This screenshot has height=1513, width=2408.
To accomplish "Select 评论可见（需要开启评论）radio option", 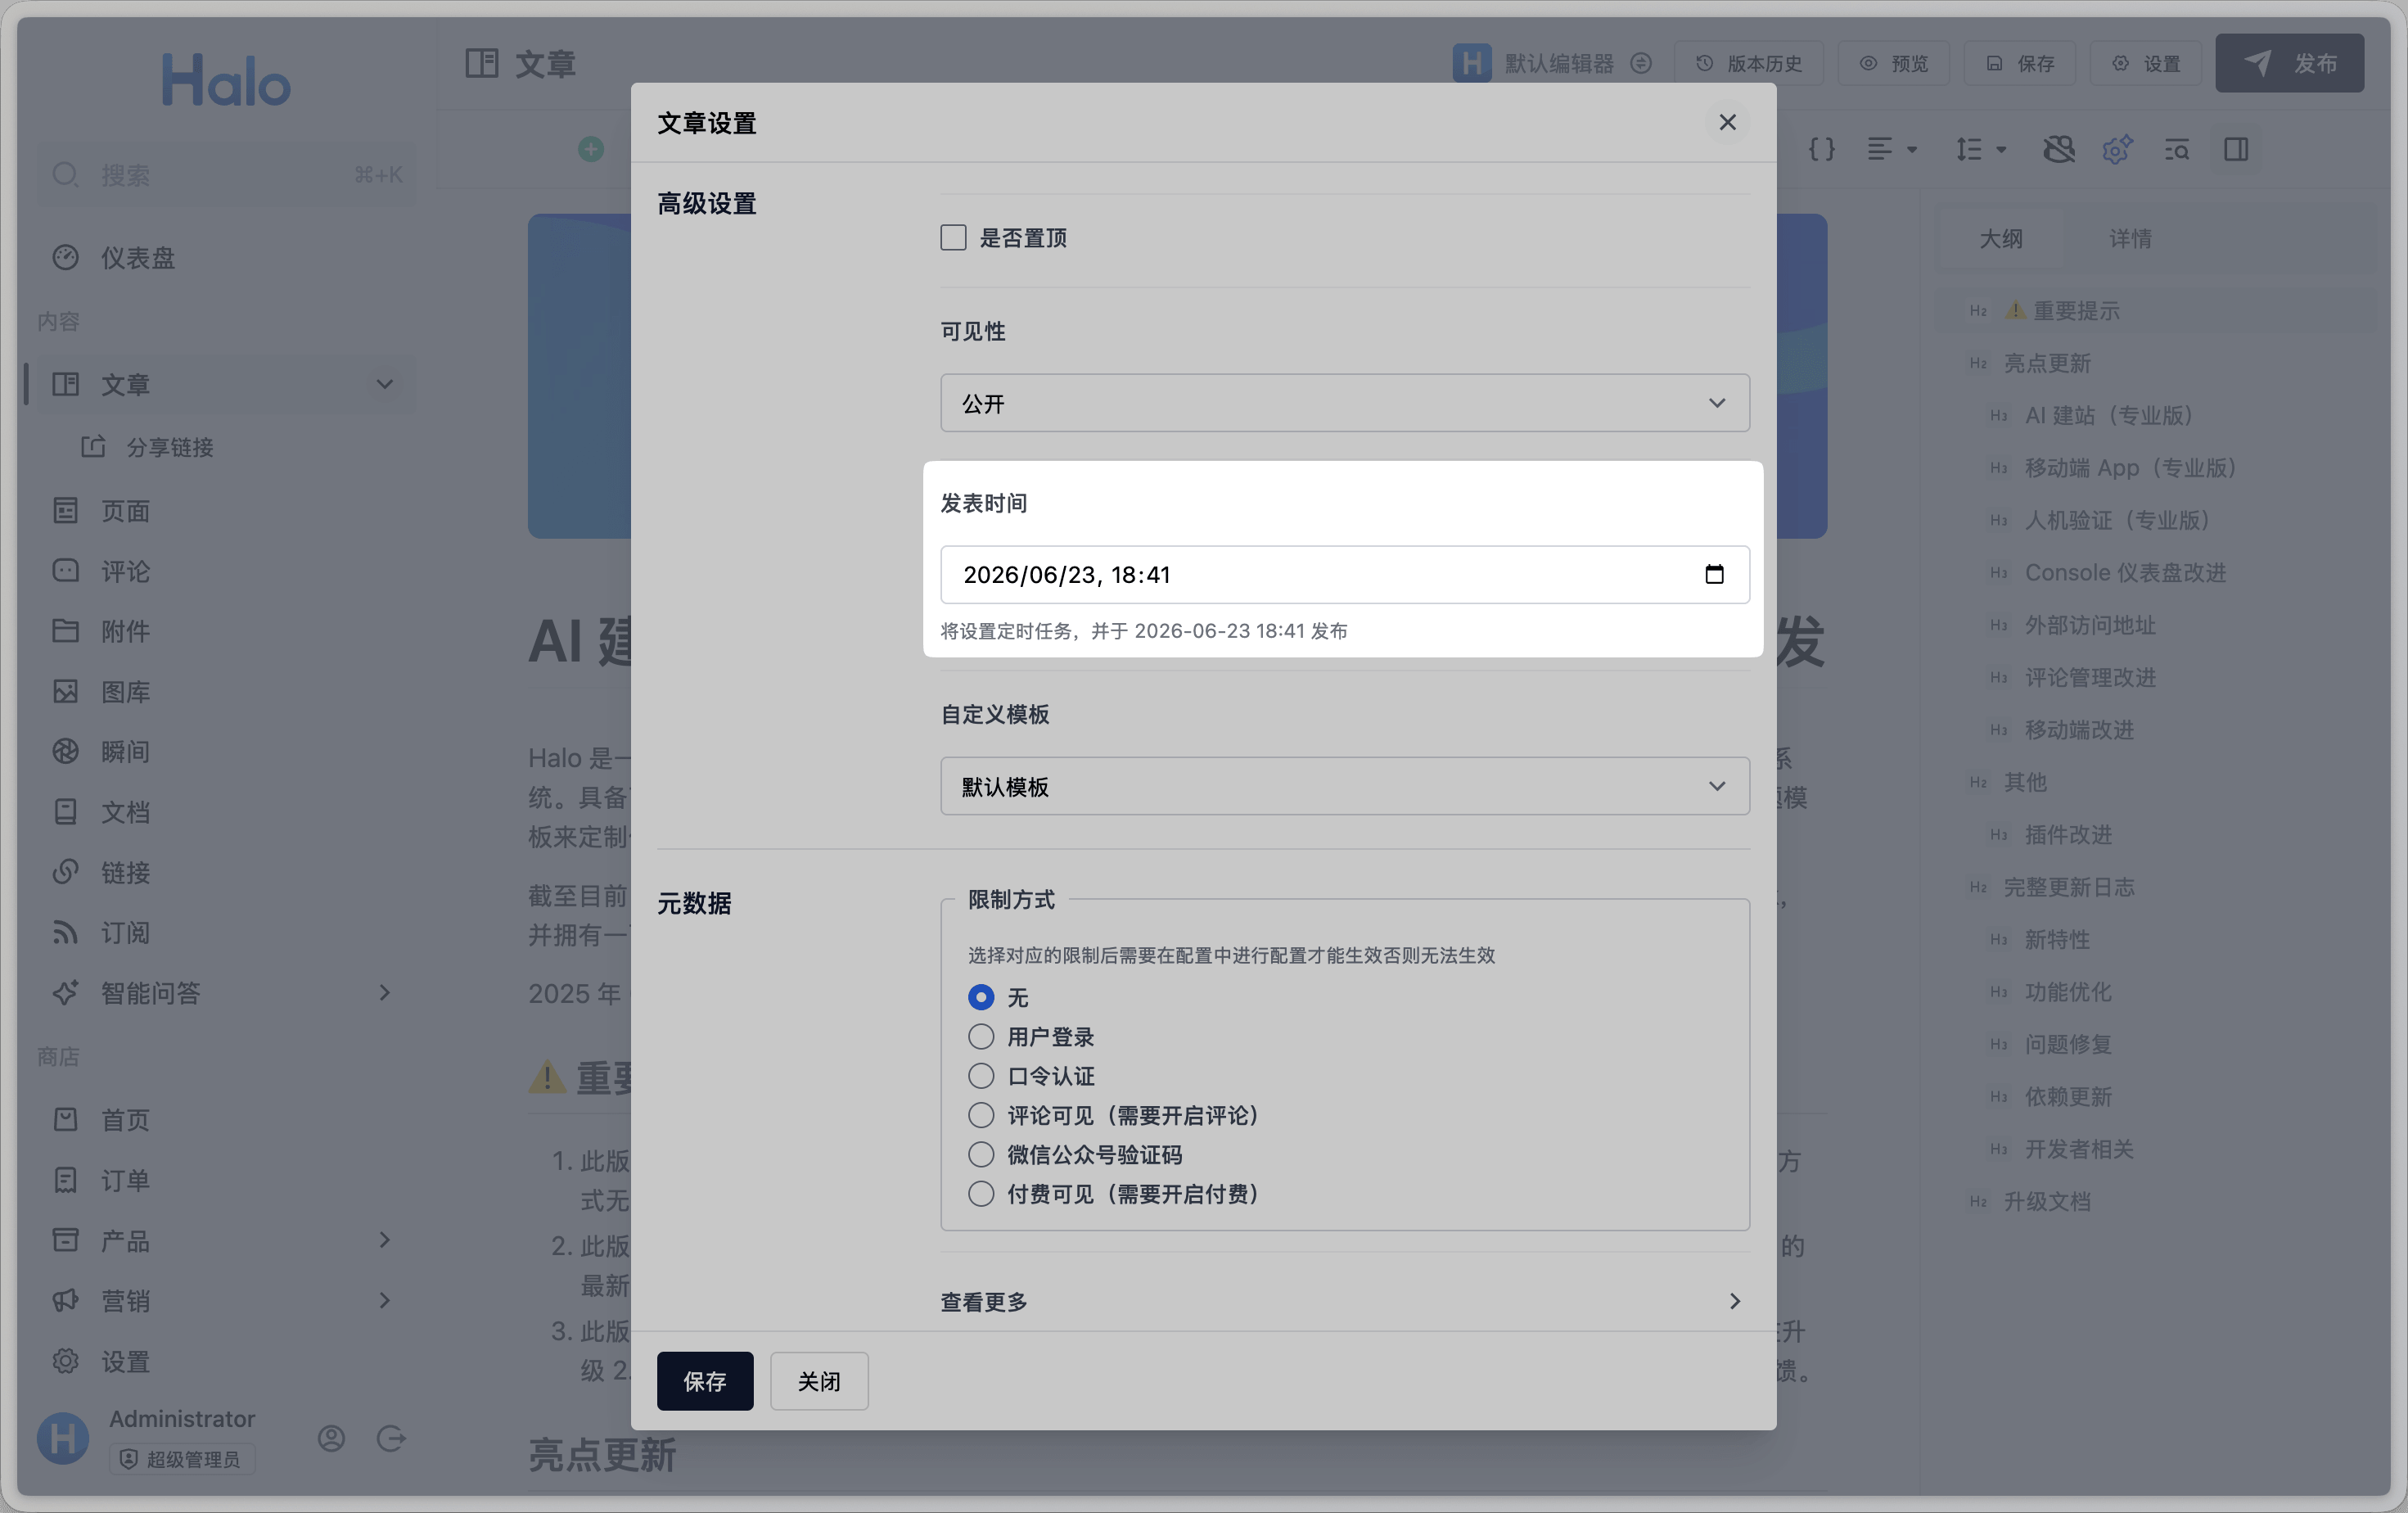I will tap(981, 1115).
